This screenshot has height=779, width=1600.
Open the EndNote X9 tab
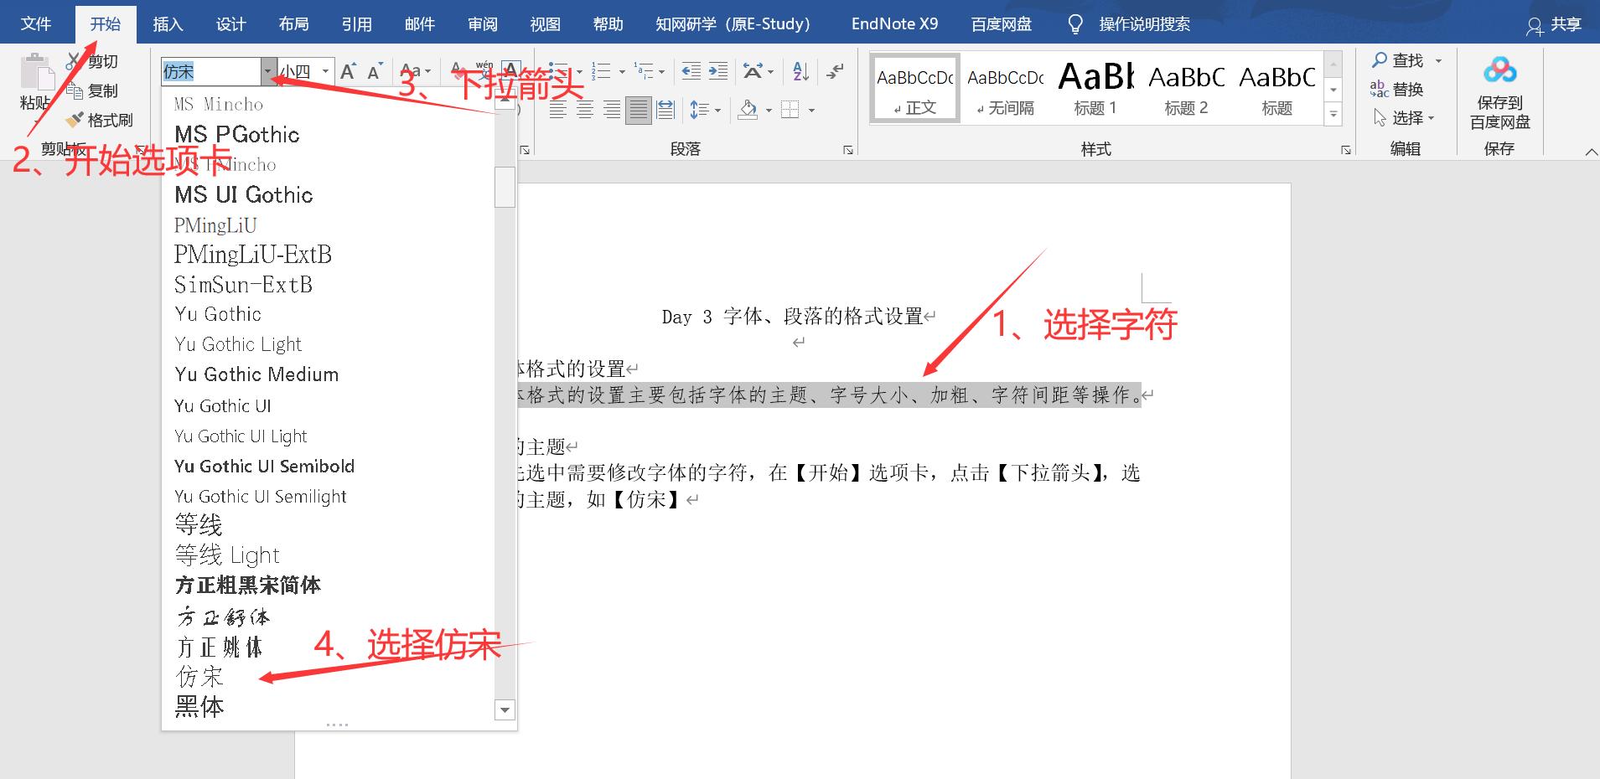(x=893, y=23)
